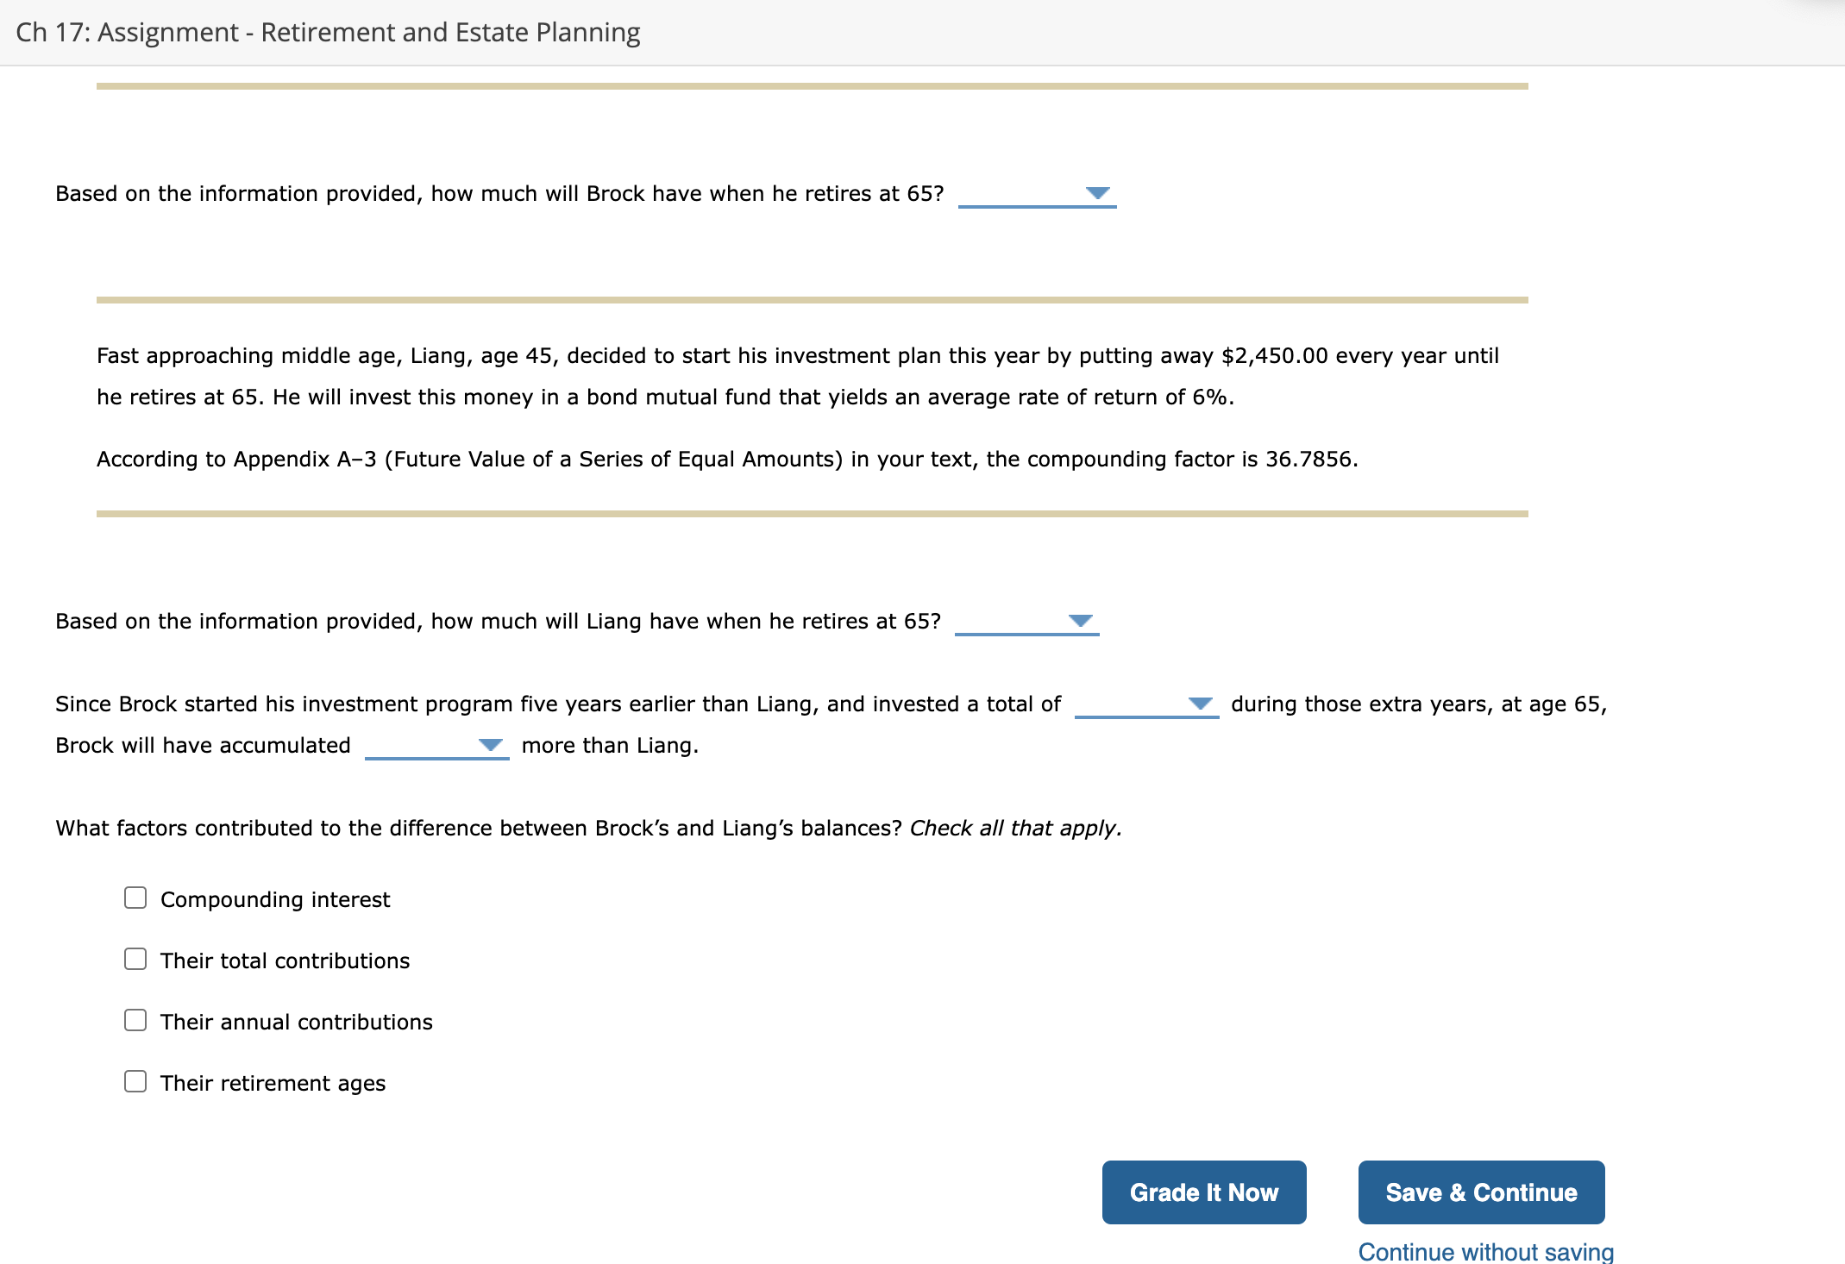Click the blue triangle icon on Brock's answer blank
This screenshot has width=1845, height=1264.
coord(1097,195)
